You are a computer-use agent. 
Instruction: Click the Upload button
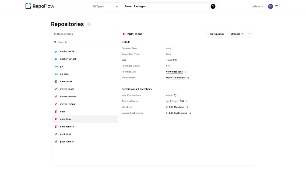coord(237,34)
